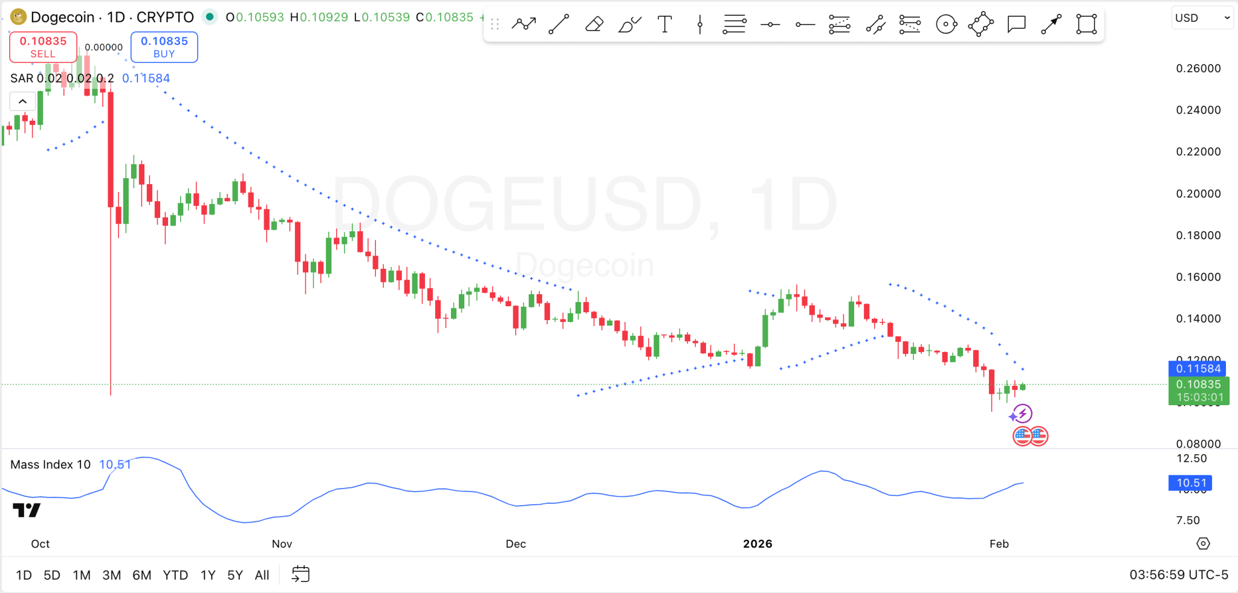Select the Text tool
The height and width of the screenshot is (593, 1238).
pyautogui.click(x=664, y=24)
